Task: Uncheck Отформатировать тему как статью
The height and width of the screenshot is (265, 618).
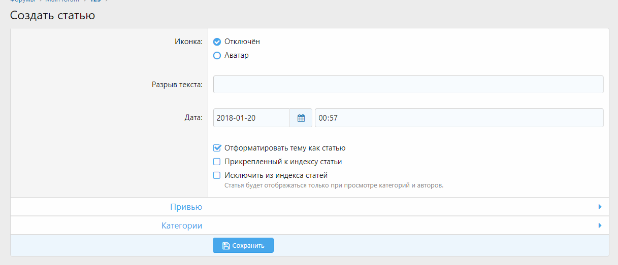Action: [x=217, y=148]
